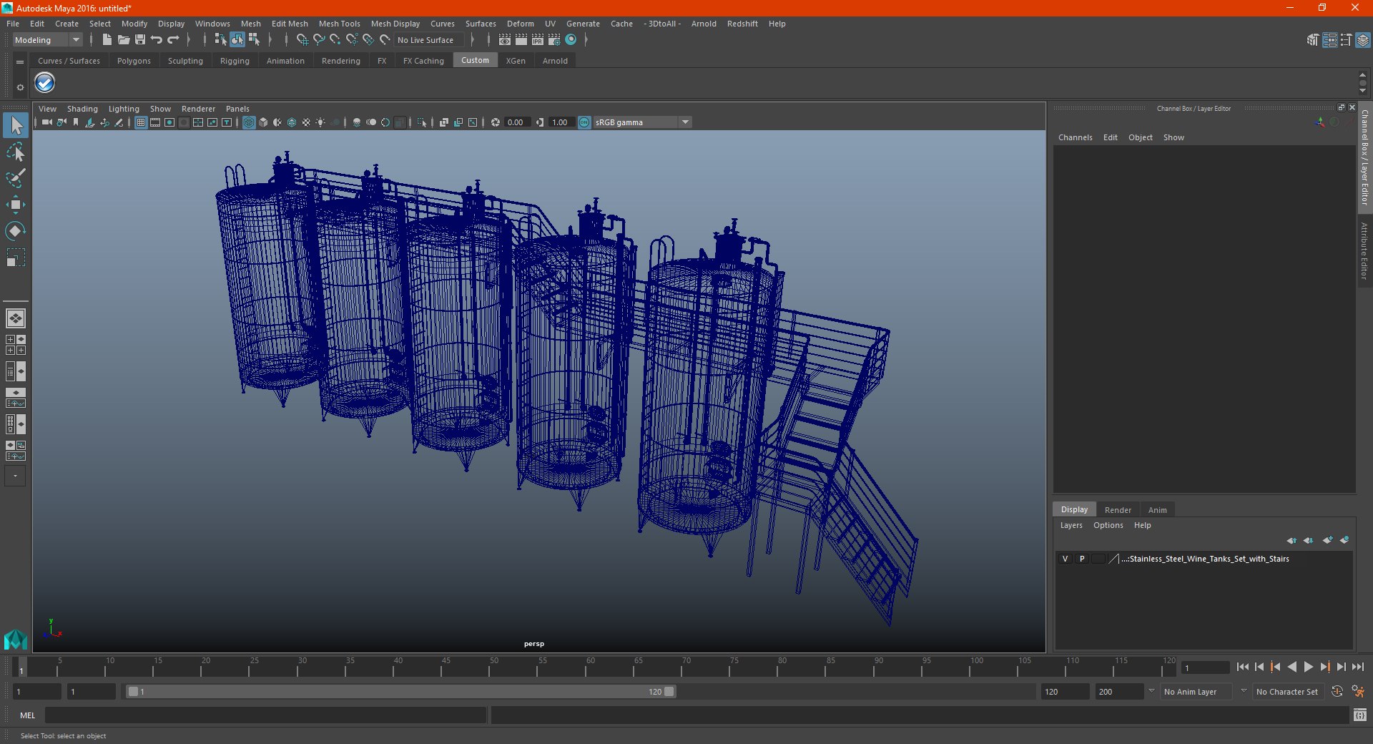Open the Modeling menu set dropdown
Image resolution: width=1373 pixels, height=744 pixels.
pos(47,40)
